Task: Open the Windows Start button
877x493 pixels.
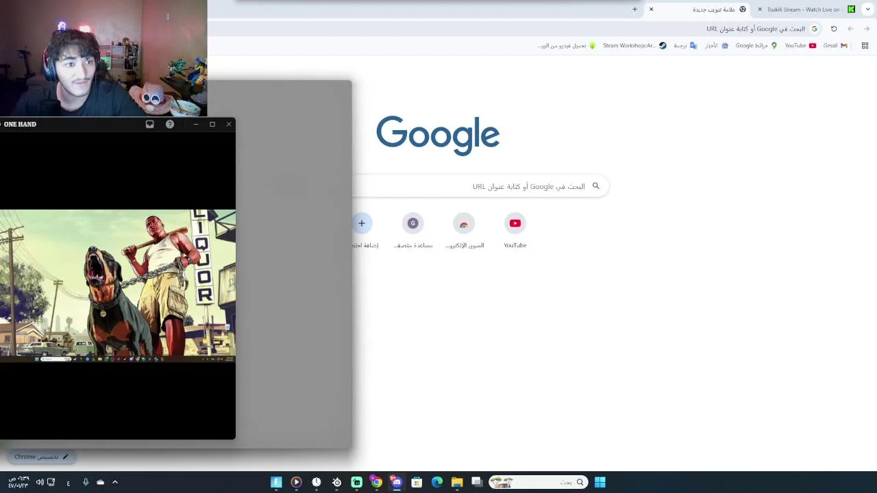Action: 600,482
